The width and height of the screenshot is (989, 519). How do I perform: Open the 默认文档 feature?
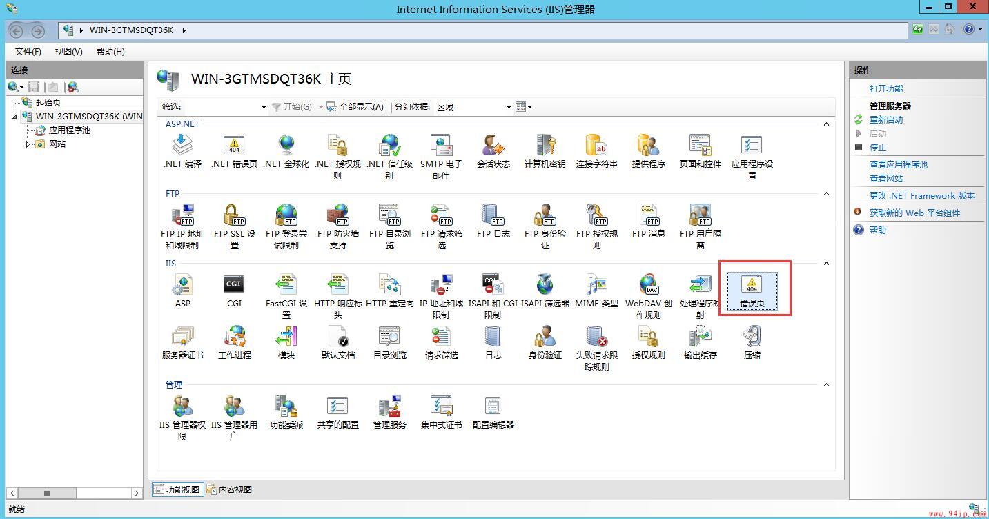pos(337,342)
